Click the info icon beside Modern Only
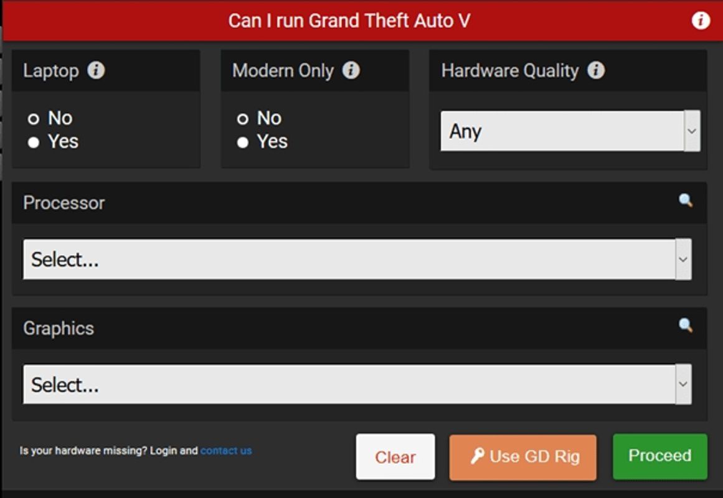 tap(351, 70)
